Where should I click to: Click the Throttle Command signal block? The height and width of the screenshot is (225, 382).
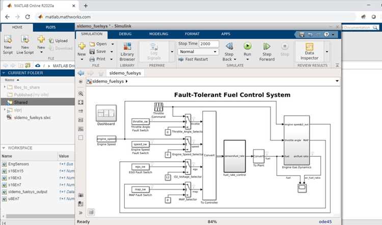click(x=158, y=107)
